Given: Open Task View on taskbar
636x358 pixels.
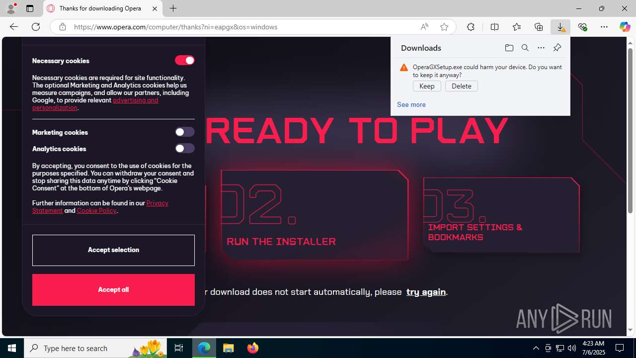Looking at the screenshot, I should [x=179, y=348].
